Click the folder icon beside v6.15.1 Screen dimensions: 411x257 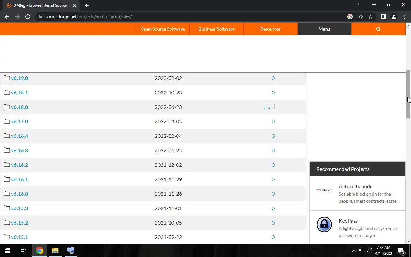pyautogui.click(x=7, y=237)
